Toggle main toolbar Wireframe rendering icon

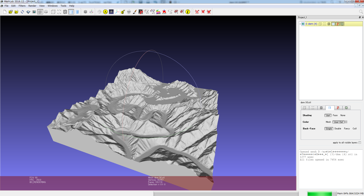[x=65, y=12]
